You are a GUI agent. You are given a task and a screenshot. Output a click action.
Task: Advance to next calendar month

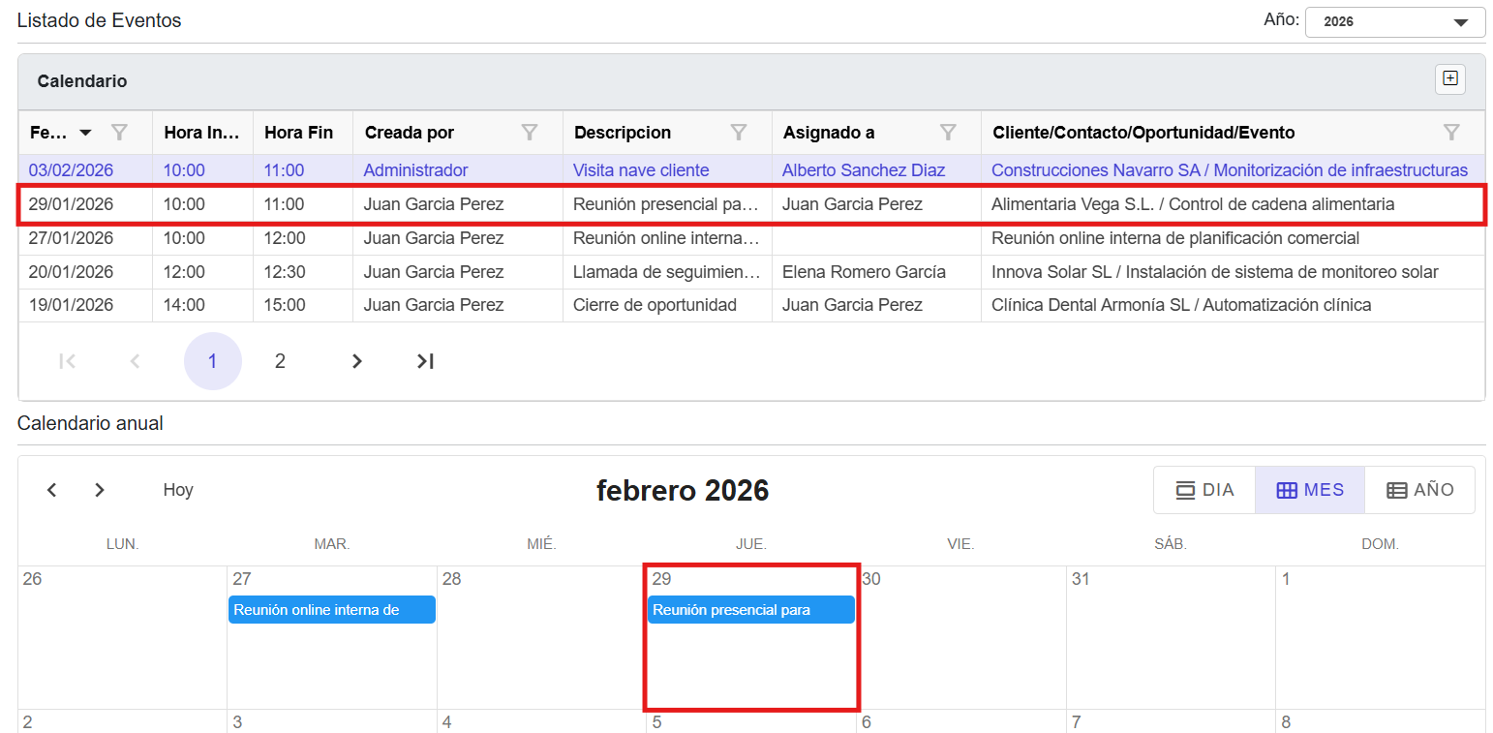click(x=99, y=490)
